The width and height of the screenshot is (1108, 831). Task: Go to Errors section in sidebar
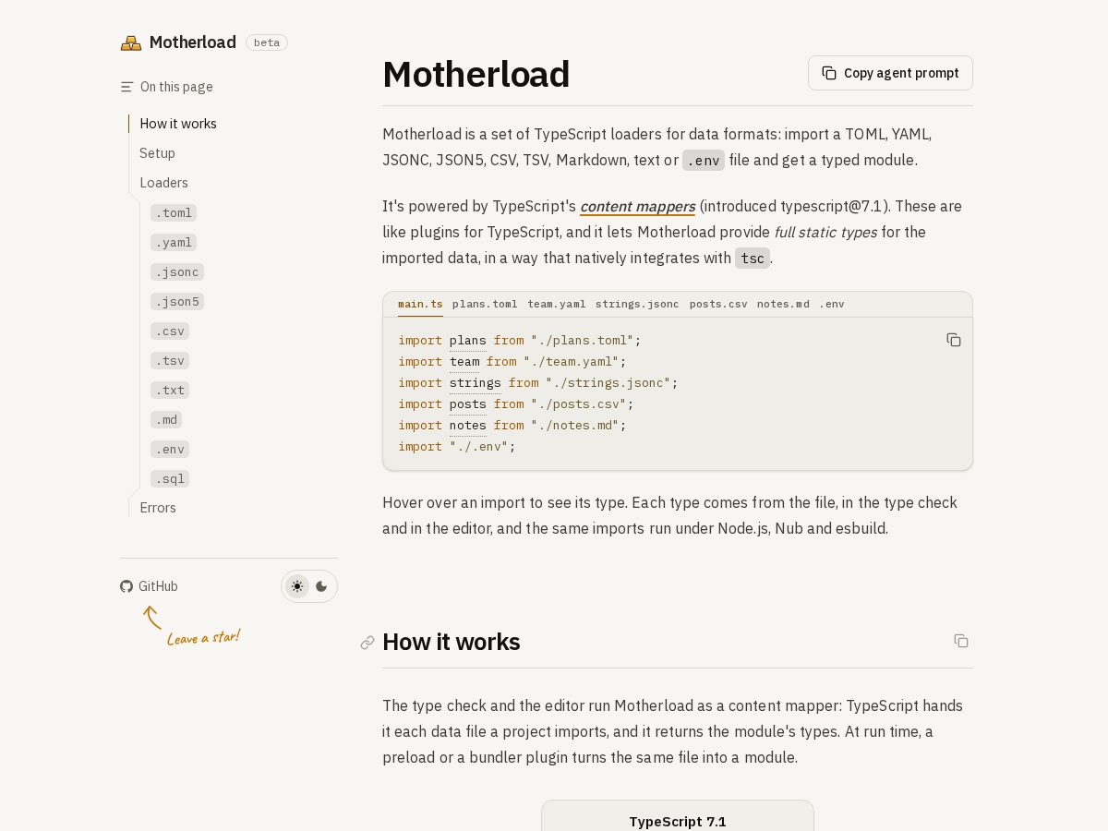tap(158, 508)
